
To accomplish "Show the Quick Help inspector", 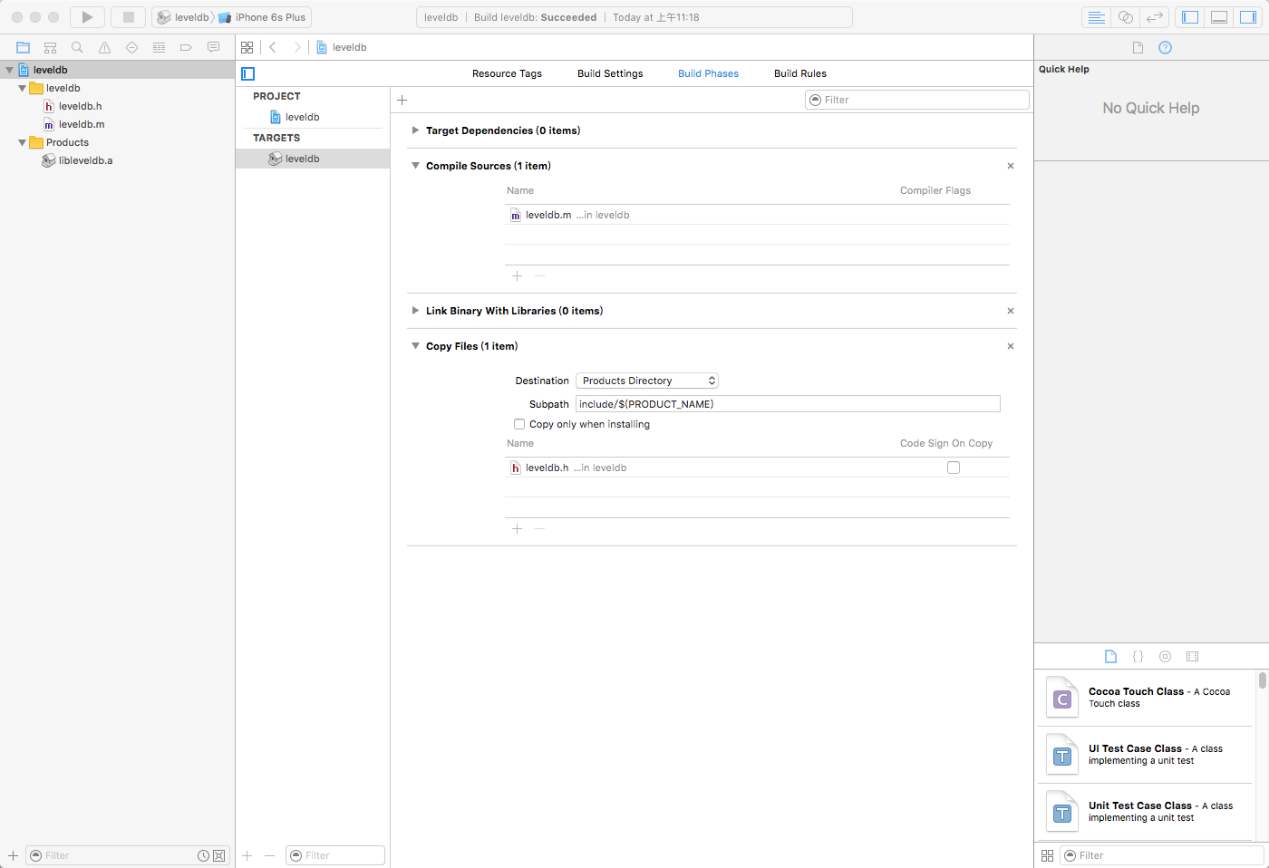I will click(x=1165, y=47).
